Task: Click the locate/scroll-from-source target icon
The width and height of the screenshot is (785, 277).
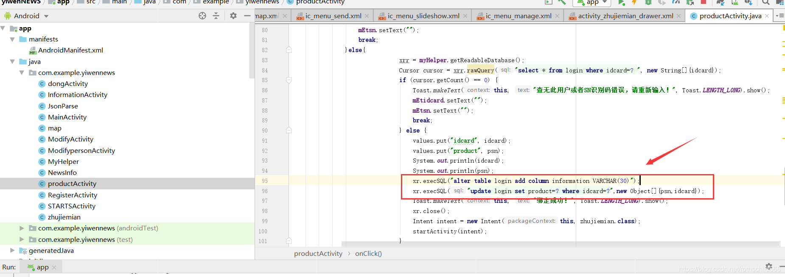Action: pos(202,16)
